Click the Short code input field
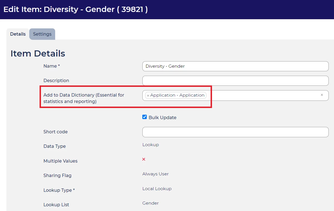Viewport: 334px width, 211px height. (x=235, y=132)
